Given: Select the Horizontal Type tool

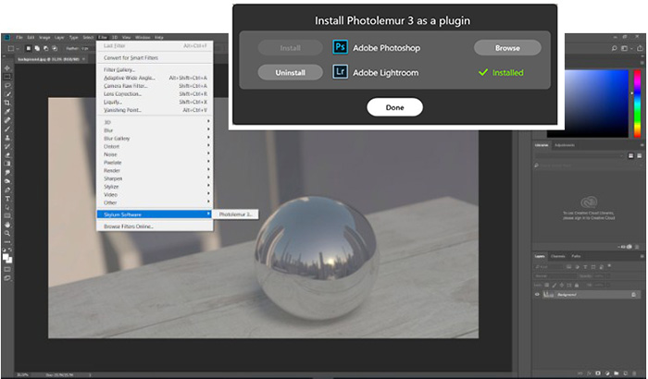Looking at the screenshot, I should coord(7,199).
